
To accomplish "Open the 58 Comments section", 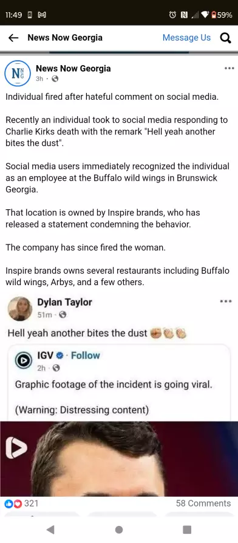I will click(203, 503).
